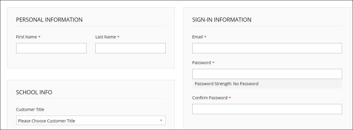353x130 pixels.
Task: Click the red asterisk beside Confirm Password
Action: (230, 98)
